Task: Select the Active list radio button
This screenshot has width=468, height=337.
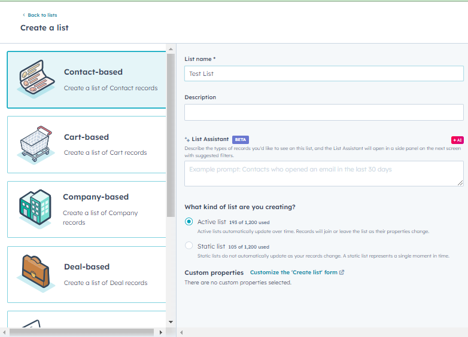Action: [189, 222]
